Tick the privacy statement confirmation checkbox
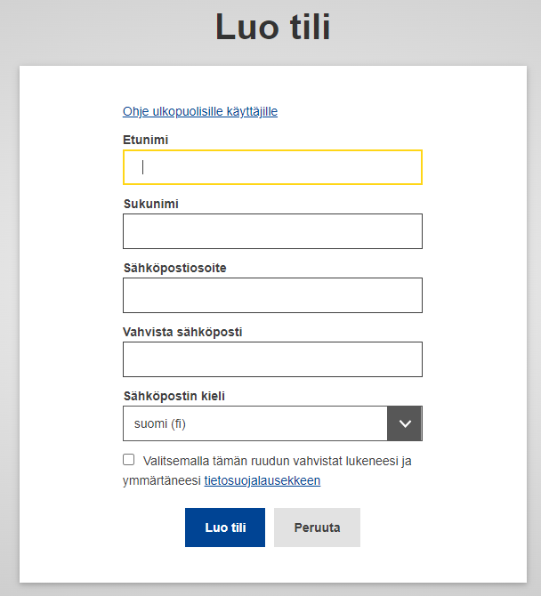541x596 pixels. pyautogui.click(x=129, y=460)
